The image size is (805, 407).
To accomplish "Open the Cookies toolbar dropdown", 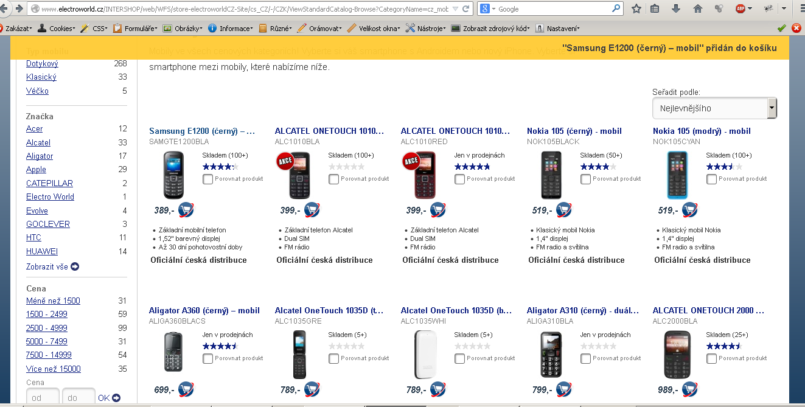I will (57, 28).
